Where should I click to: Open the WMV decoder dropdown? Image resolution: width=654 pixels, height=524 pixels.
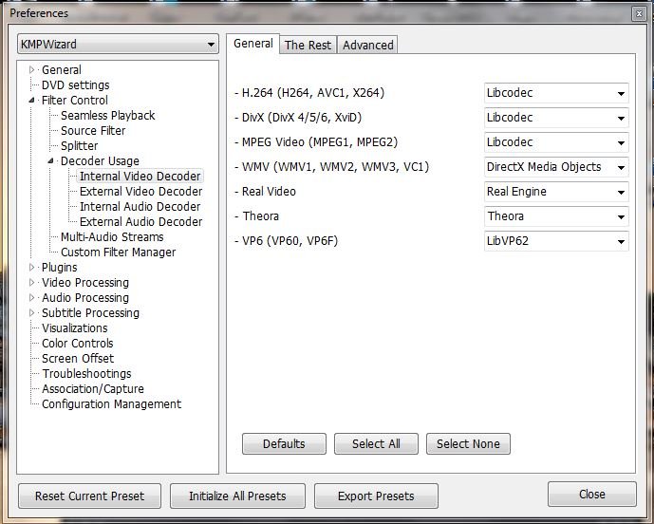[555, 167]
